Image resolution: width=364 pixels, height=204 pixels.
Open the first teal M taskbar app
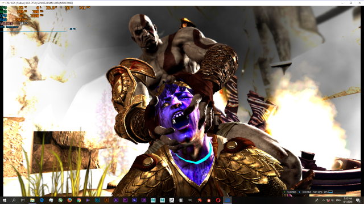[153, 200]
